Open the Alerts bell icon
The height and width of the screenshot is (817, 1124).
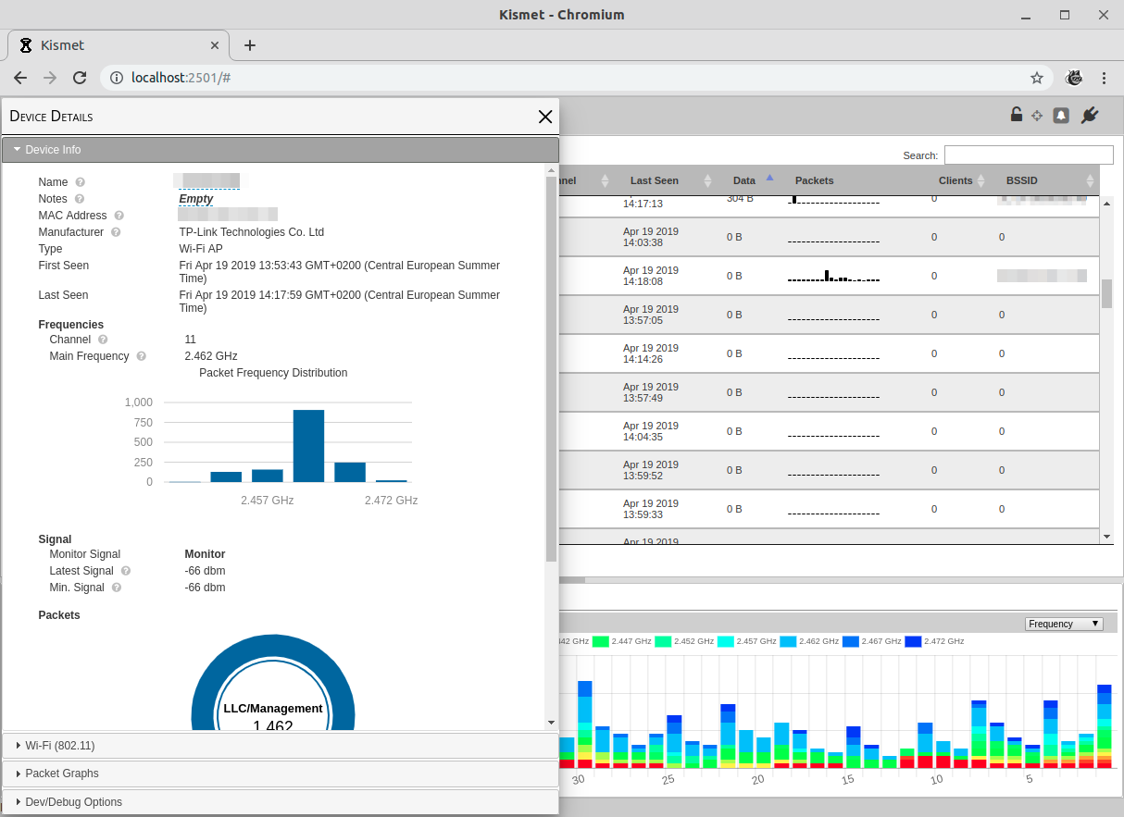click(x=1060, y=114)
